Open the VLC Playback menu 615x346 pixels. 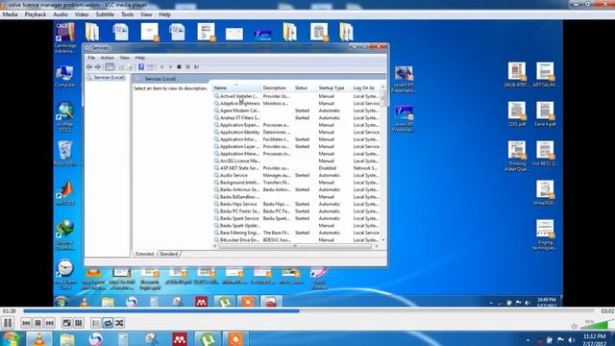point(36,14)
